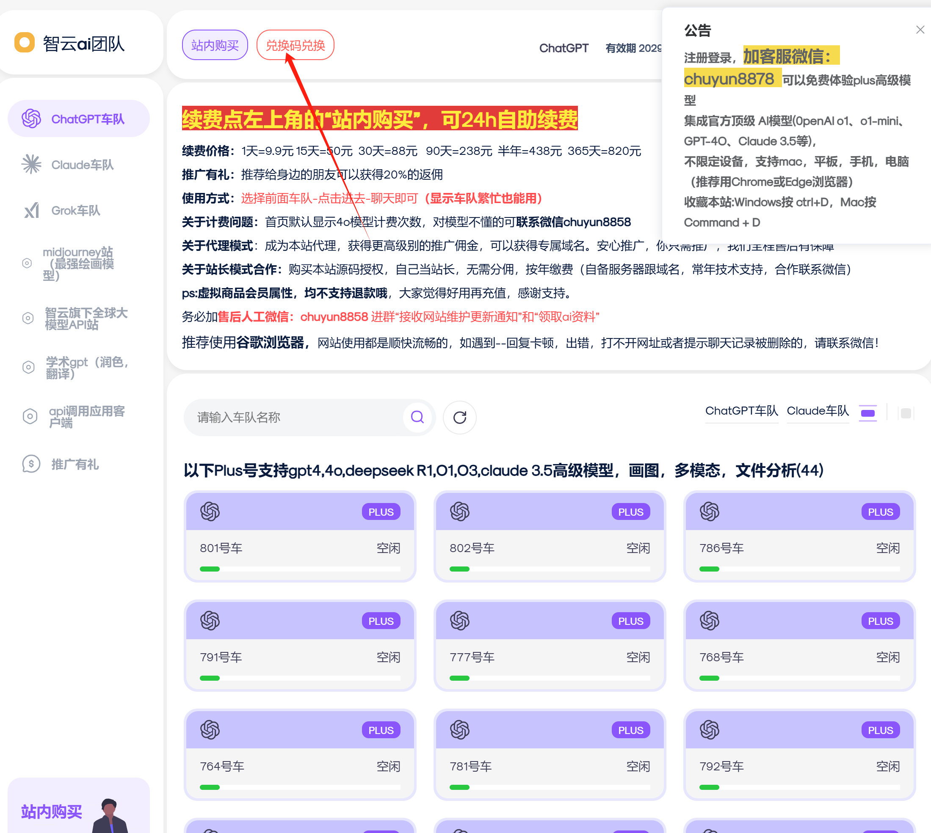This screenshot has height=833, width=931.
Task: Switch to horizontal list view layout
Action: (x=867, y=413)
